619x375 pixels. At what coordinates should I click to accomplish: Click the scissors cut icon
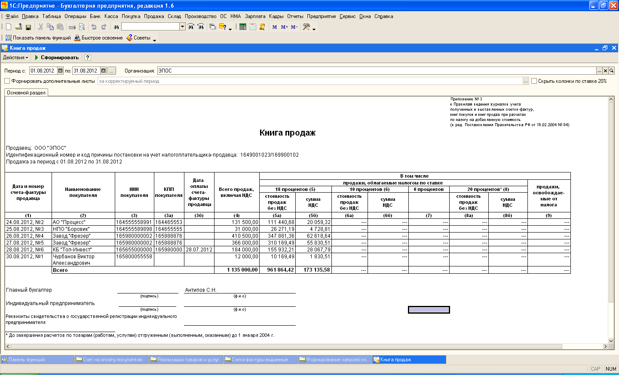tap(40, 27)
